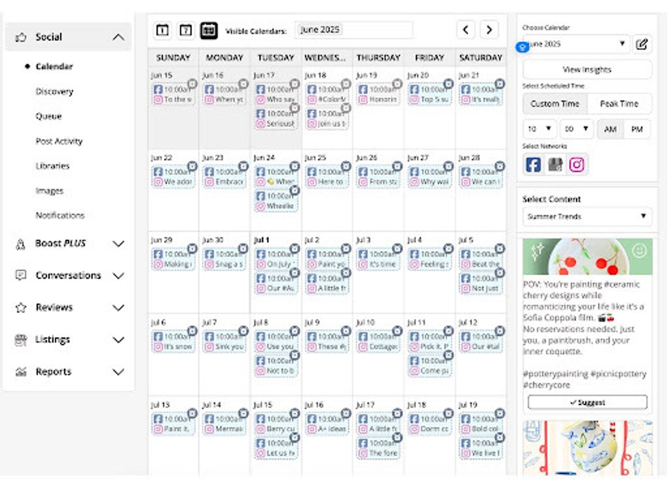Viewport: 667px width, 500px height.
Task: Switch to the week view icon
Action: 186,31
